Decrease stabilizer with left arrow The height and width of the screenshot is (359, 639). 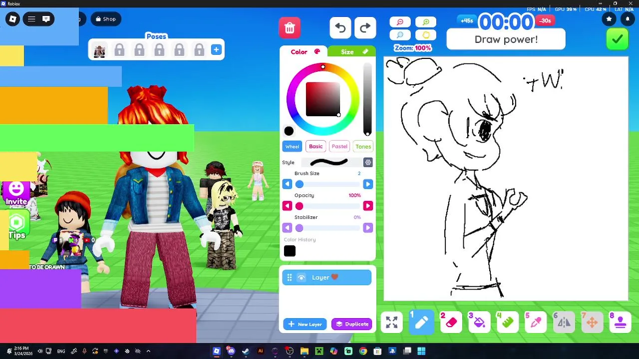click(287, 228)
